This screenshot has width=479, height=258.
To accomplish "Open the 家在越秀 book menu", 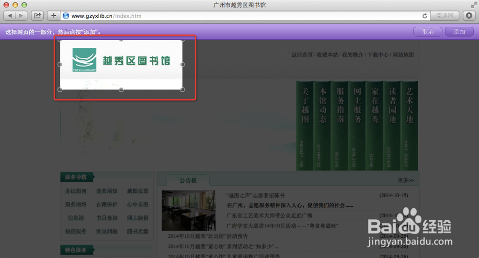I will pyautogui.click(x=375, y=125).
